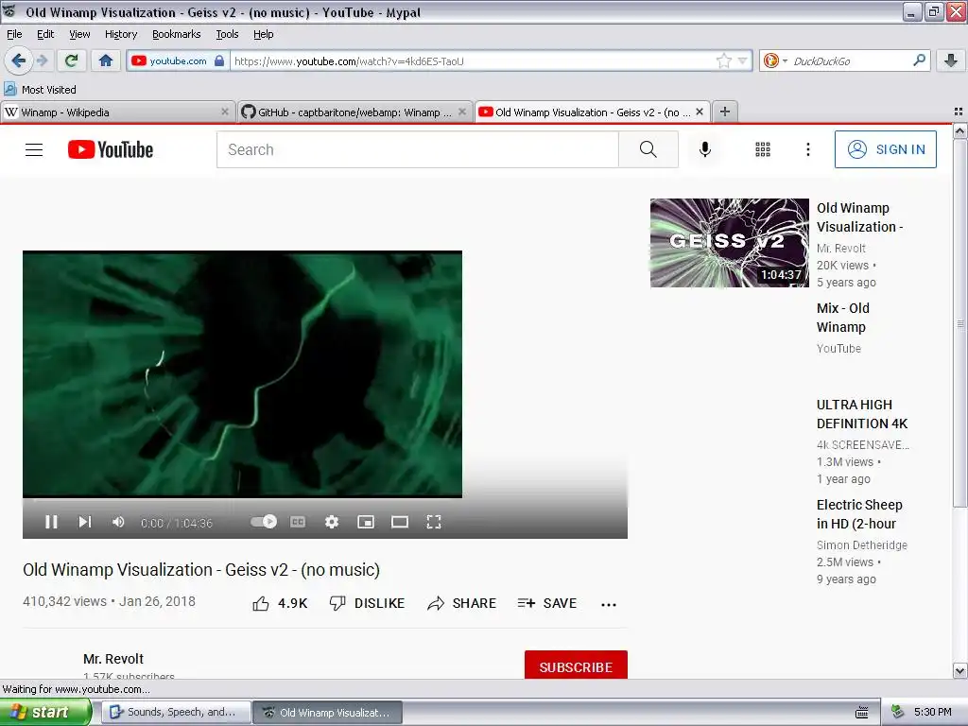
Task: Focus the YouTube search box
Action: point(417,149)
